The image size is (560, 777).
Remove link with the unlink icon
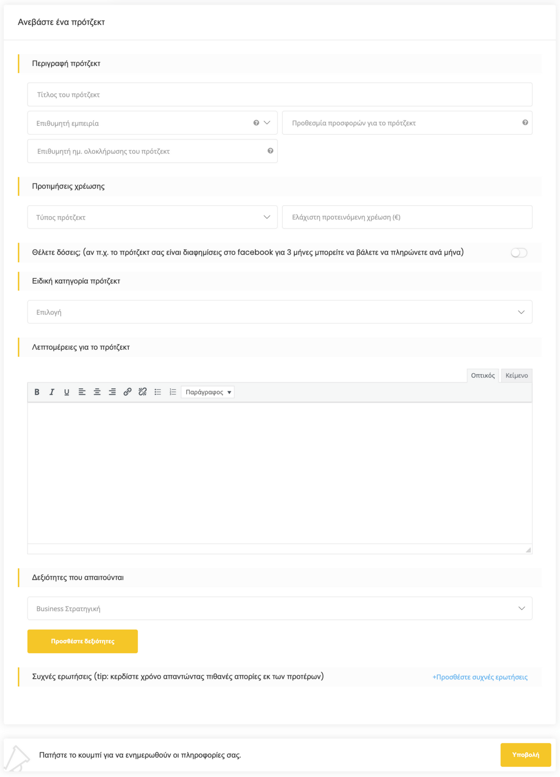coord(143,392)
